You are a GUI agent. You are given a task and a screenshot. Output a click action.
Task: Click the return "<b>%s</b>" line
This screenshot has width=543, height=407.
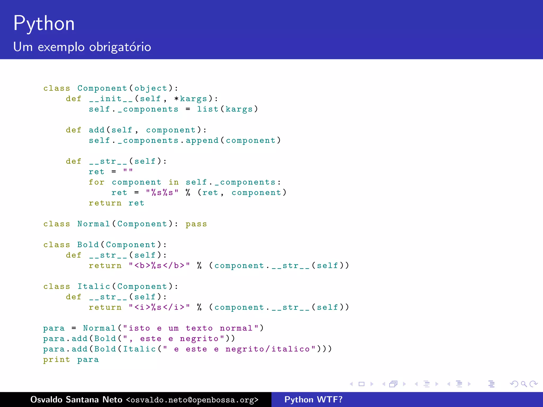(x=219, y=266)
